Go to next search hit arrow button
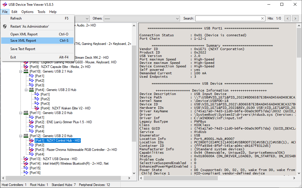The width and height of the screenshot is (302, 188). [x=295, y=18]
